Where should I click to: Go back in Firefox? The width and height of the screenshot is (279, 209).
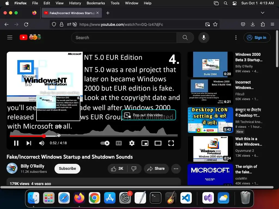[7, 24]
